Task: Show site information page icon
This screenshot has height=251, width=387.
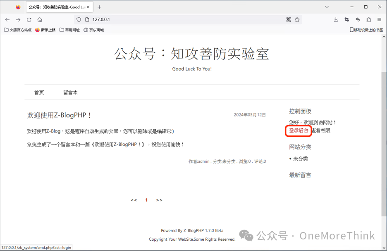Action: pos(87,19)
